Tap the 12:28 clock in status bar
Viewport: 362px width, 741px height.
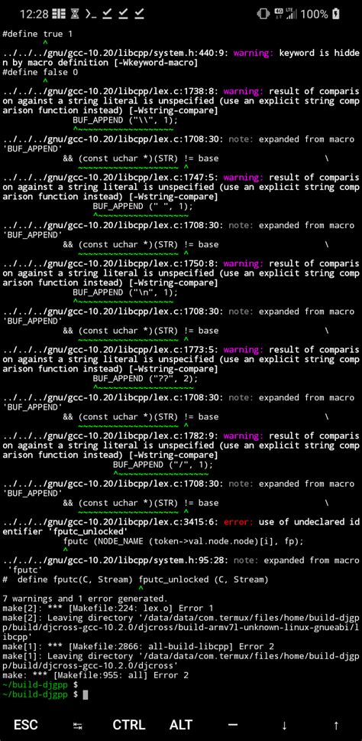pyautogui.click(x=34, y=15)
